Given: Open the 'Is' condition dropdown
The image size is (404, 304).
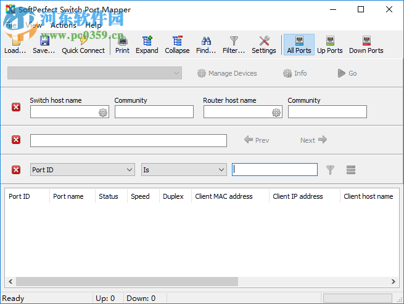Looking at the screenshot, I should coord(184,170).
